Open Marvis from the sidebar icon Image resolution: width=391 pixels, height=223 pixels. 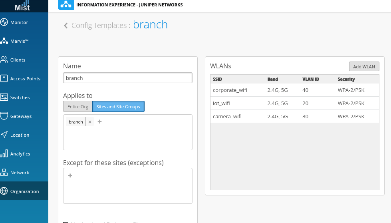click(4, 41)
